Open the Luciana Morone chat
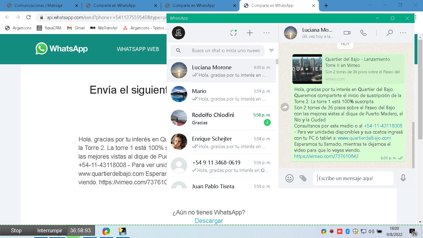Screen dimensions: 423x238 tap(221, 71)
